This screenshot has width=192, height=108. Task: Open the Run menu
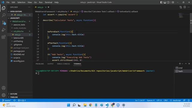coord(41,2)
